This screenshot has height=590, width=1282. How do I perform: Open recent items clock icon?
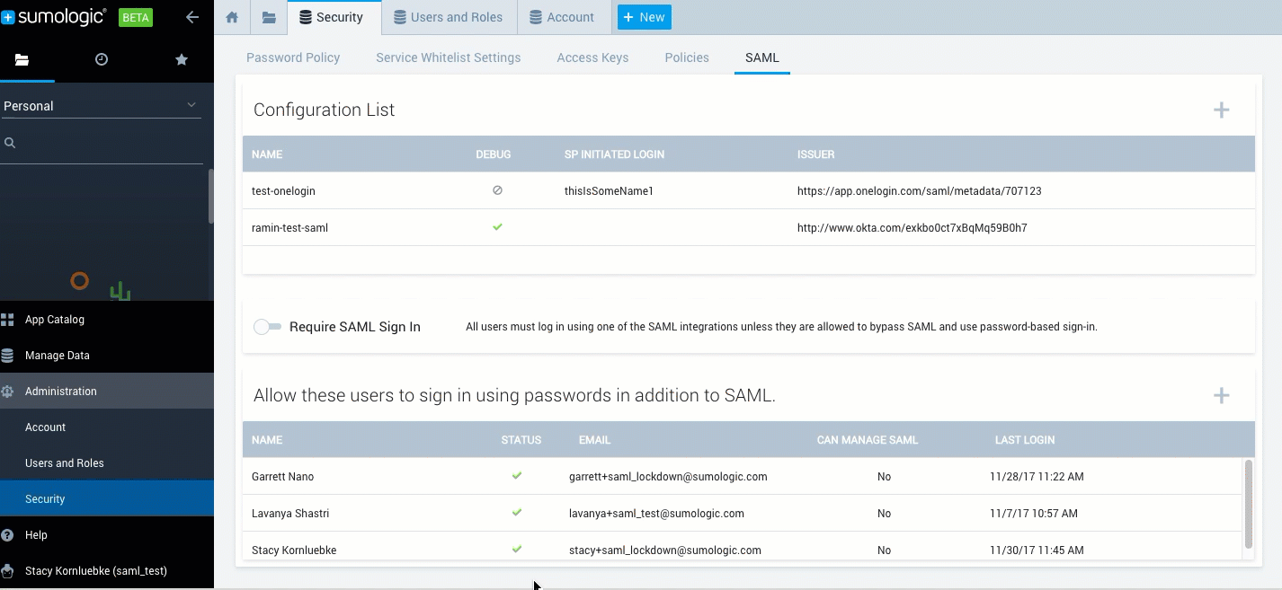102,59
